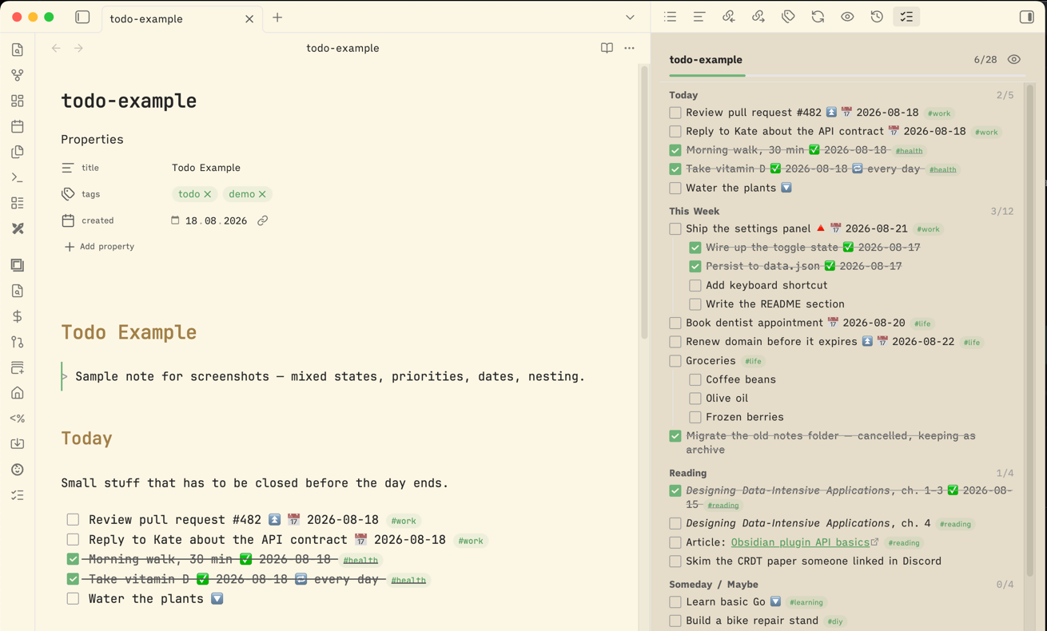Check 'Coffee beans' in sidebar groceries
Image resolution: width=1047 pixels, height=631 pixels.
click(695, 379)
